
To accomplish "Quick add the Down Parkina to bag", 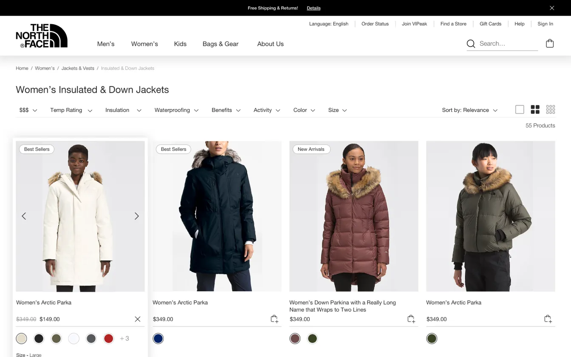I will click(x=411, y=319).
